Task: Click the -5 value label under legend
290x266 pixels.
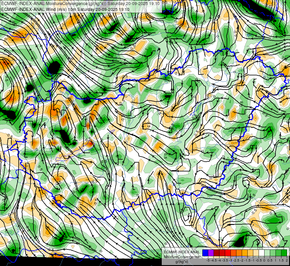Action: tap(208, 260)
